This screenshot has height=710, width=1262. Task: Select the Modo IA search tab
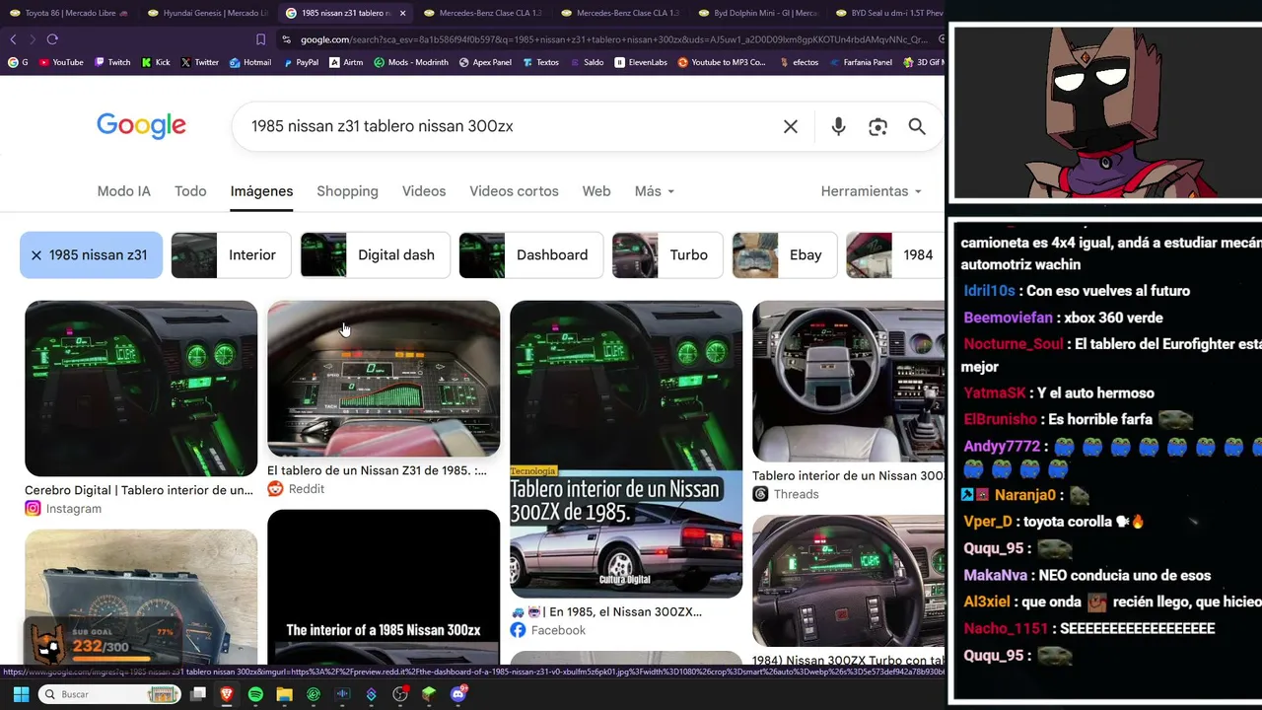[x=124, y=191]
